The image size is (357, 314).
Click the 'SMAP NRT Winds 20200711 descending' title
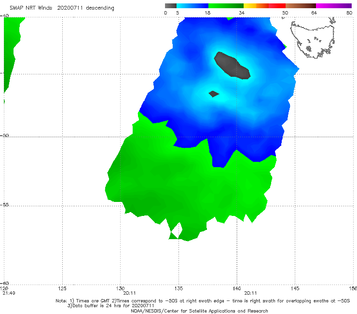coord(62,8)
